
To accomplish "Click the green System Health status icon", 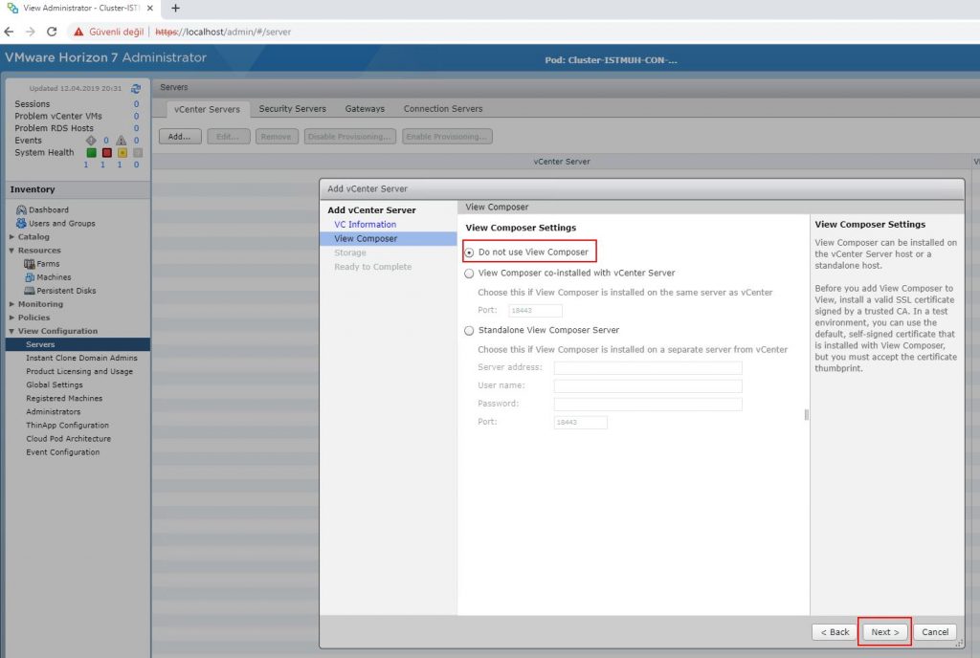I will pos(92,153).
